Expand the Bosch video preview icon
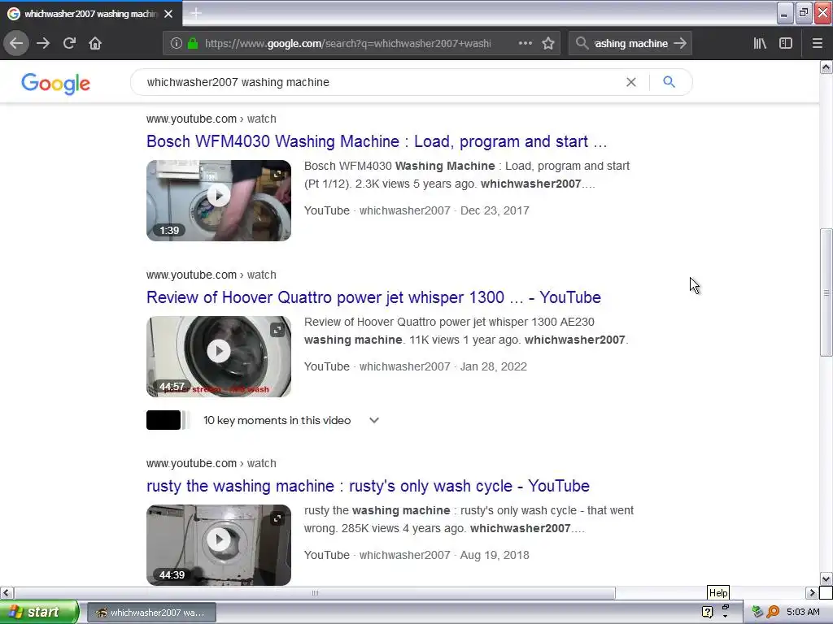This screenshot has width=833, height=624. (278, 174)
